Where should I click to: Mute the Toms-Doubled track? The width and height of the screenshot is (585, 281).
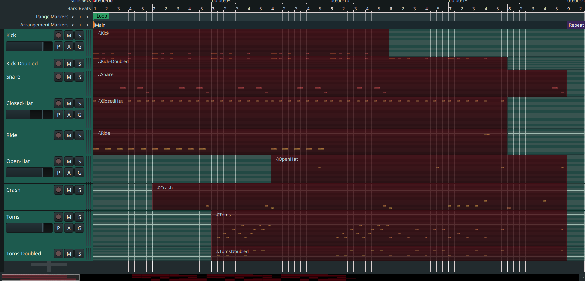[x=69, y=254]
